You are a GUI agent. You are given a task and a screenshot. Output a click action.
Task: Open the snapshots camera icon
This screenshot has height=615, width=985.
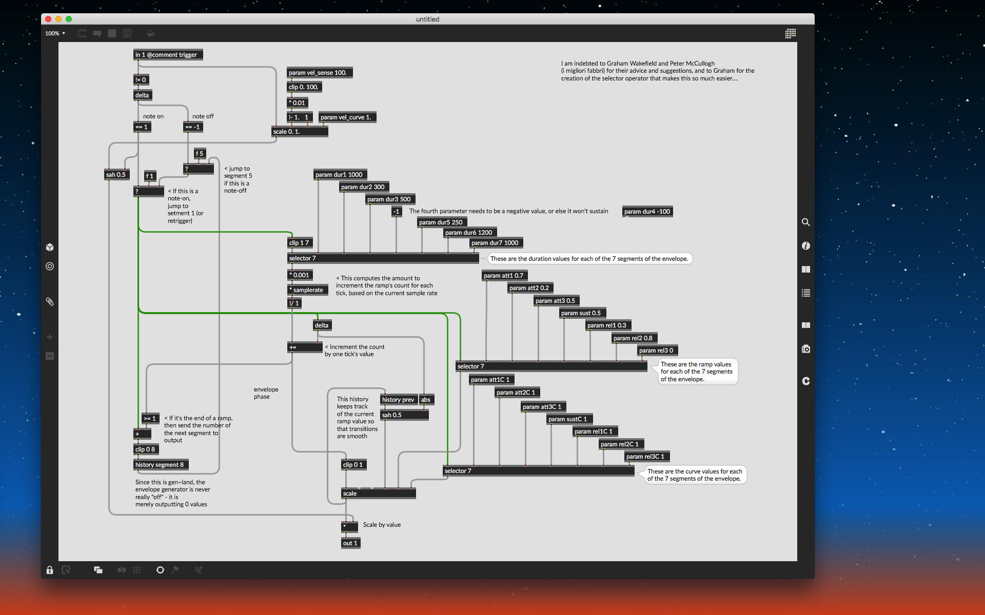pyautogui.click(x=806, y=349)
